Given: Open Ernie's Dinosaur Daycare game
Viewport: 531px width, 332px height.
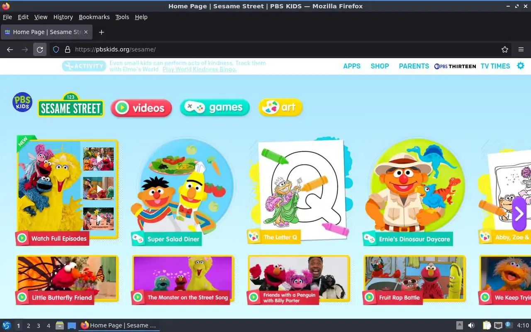Looking at the screenshot, I should tap(415, 191).
